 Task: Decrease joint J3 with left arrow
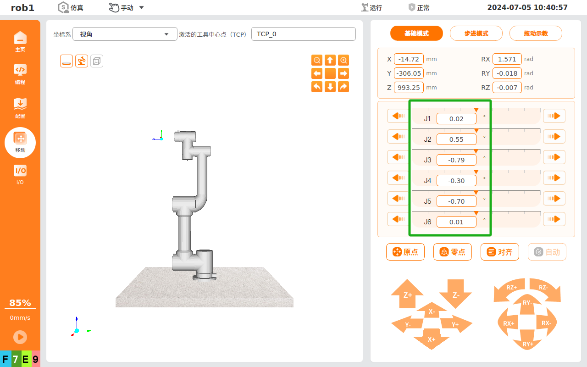tap(398, 157)
